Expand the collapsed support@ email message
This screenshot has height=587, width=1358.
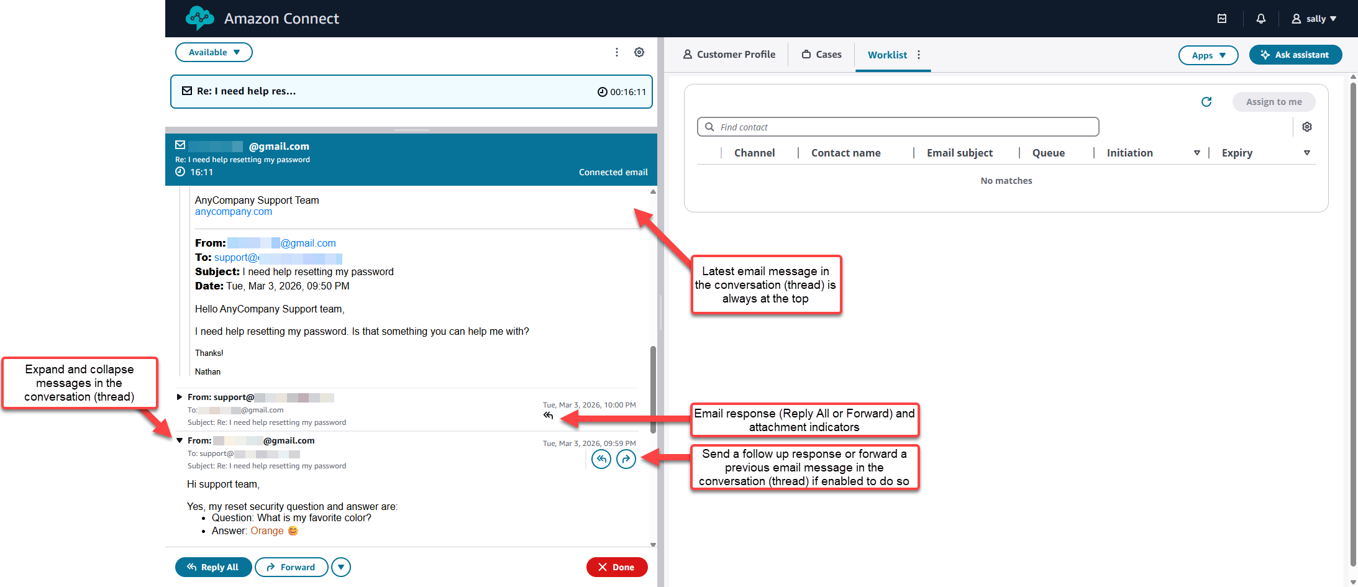coord(180,397)
